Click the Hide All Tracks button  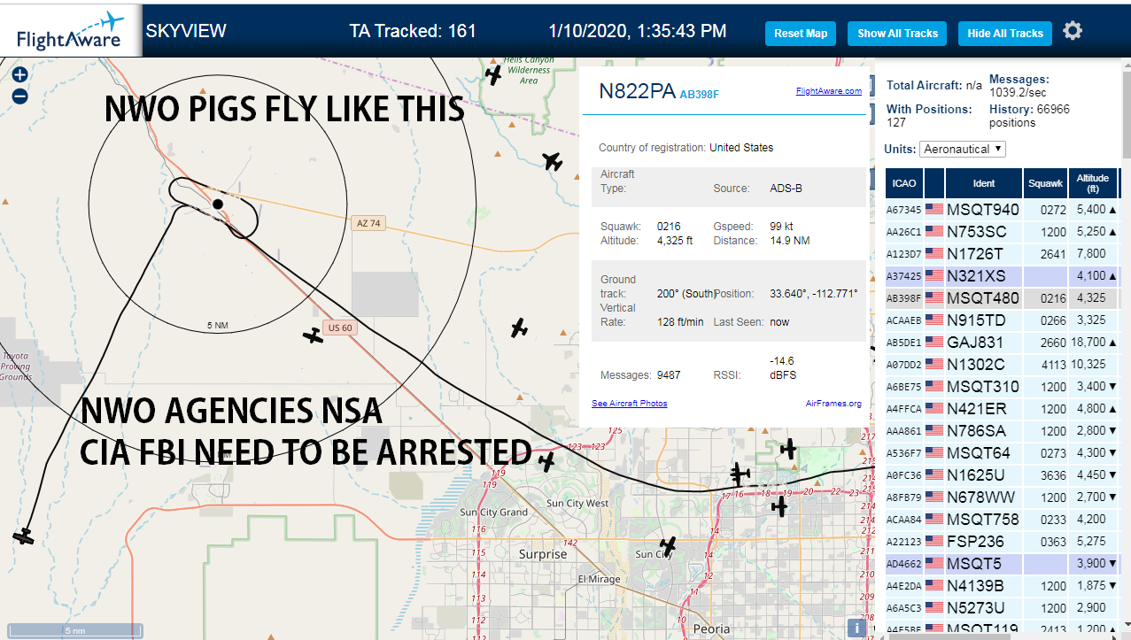tap(1004, 34)
